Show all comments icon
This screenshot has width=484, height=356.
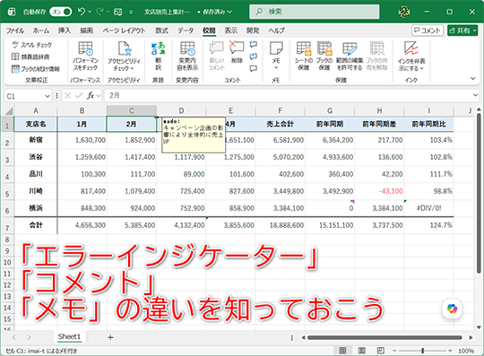click(253, 68)
